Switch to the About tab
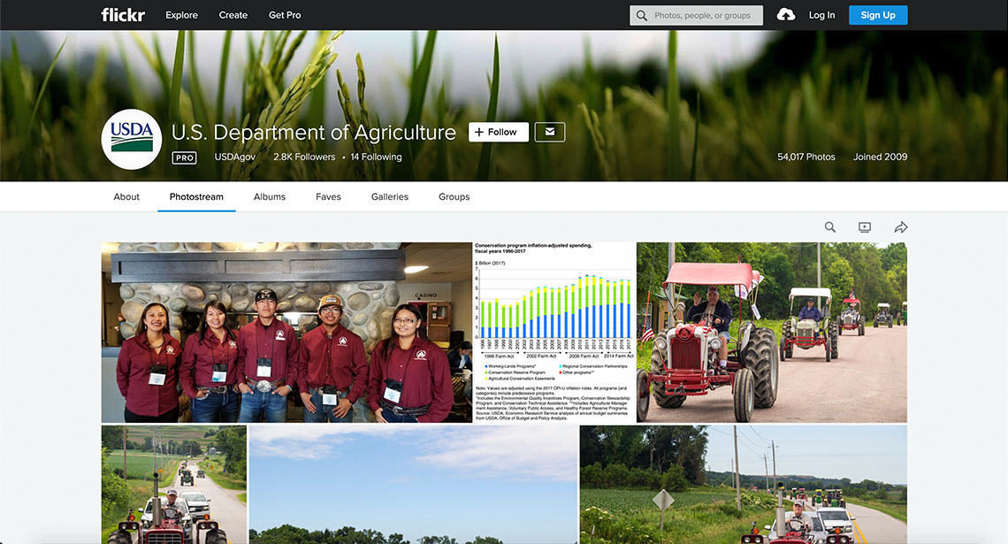The height and width of the screenshot is (544, 1008). [x=126, y=196]
